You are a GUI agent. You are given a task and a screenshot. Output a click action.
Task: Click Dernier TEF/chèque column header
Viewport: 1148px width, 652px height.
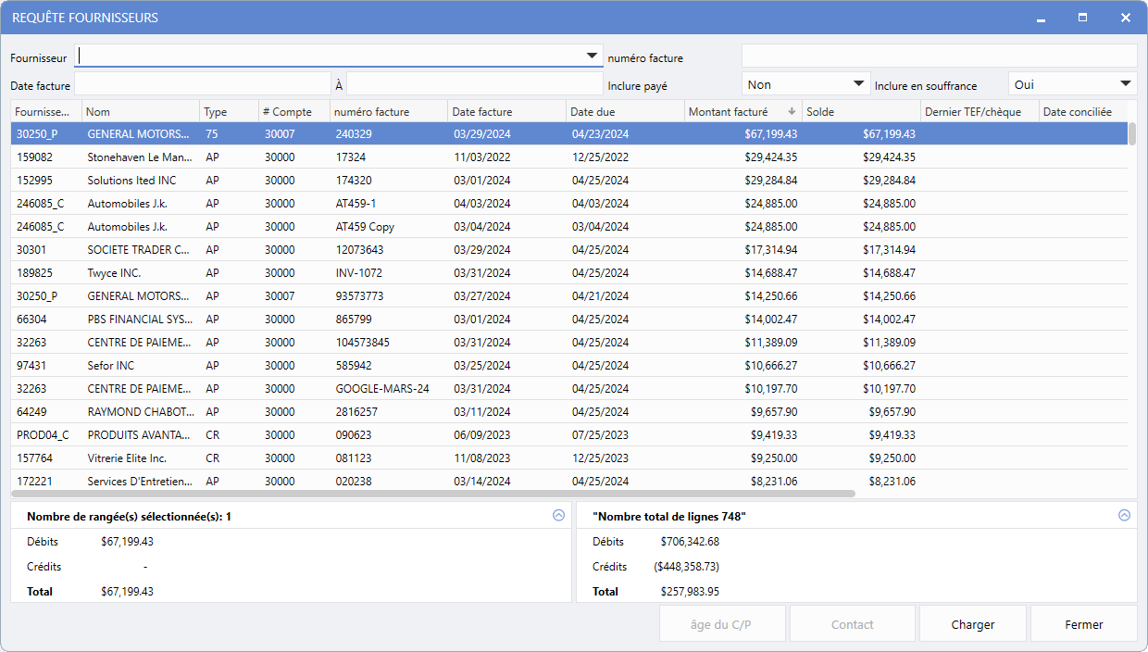point(980,112)
